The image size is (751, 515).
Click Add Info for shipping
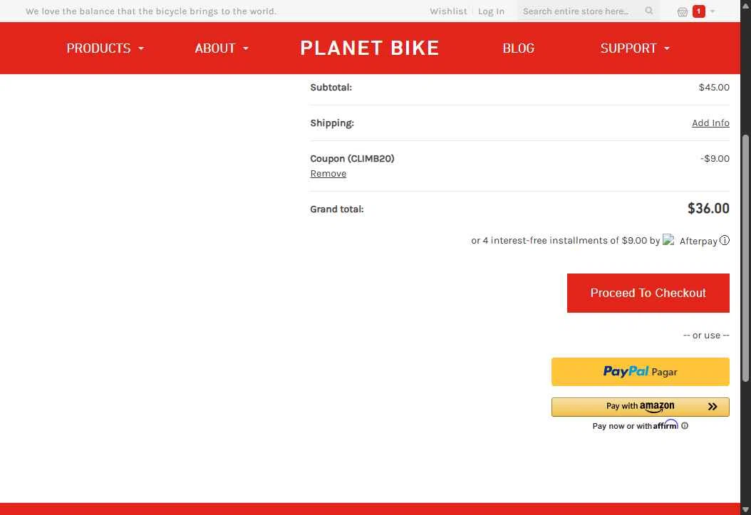[x=710, y=123]
